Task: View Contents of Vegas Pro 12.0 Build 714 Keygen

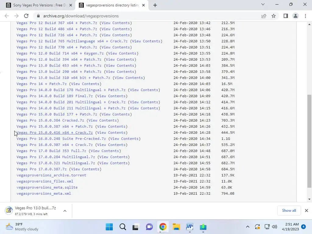Action: [x=122, y=53]
